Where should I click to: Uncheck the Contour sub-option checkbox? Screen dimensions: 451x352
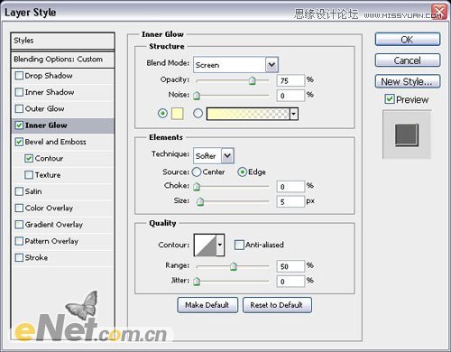click(29, 158)
